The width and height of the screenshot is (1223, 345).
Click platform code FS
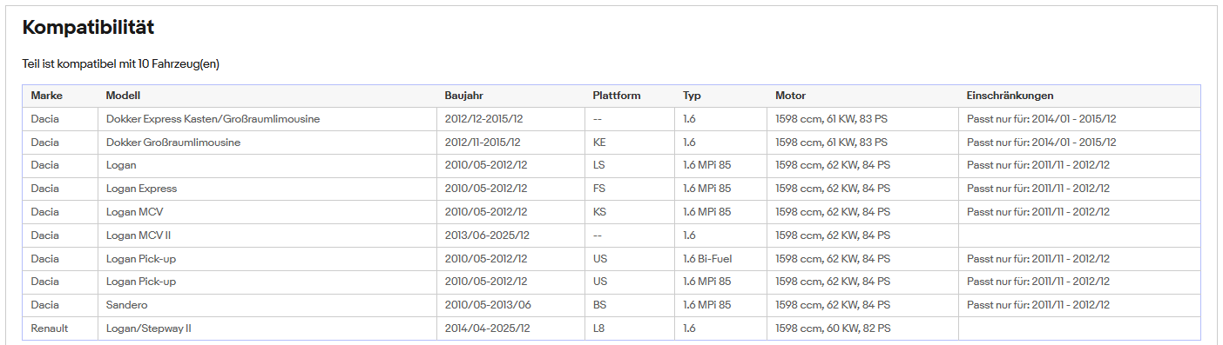click(x=598, y=189)
